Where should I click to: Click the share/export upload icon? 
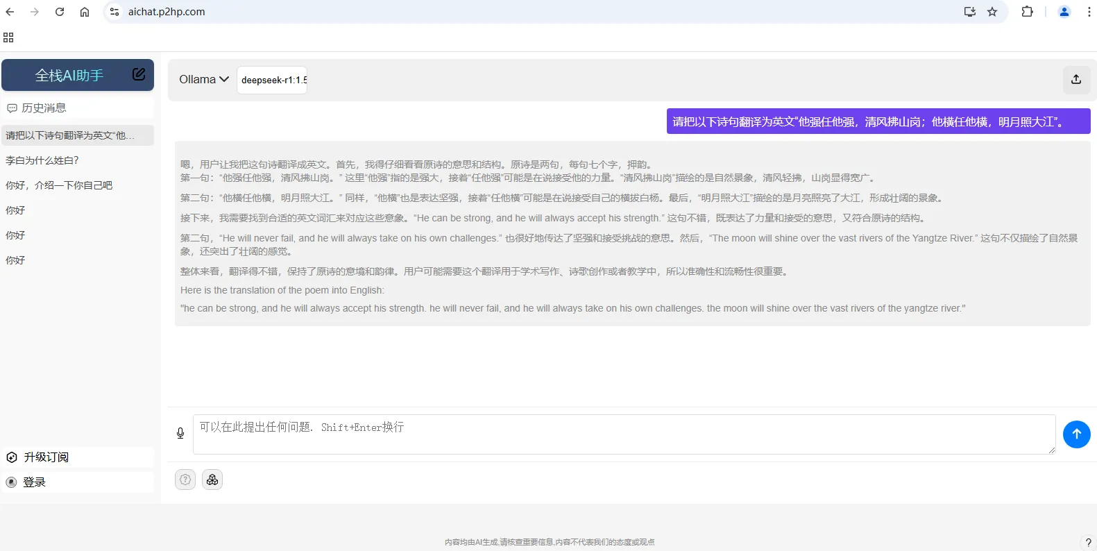tap(1076, 80)
